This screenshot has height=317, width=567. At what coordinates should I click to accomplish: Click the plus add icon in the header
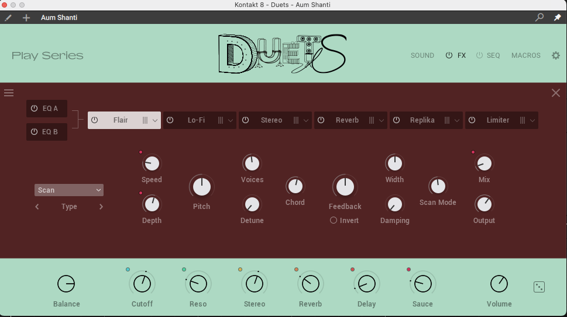(26, 18)
